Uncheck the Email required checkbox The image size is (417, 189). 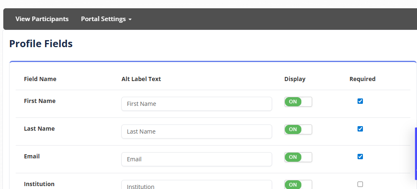(x=360, y=156)
